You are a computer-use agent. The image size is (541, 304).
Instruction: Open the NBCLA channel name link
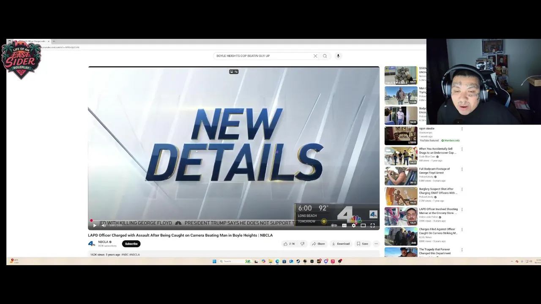[x=103, y=242]
